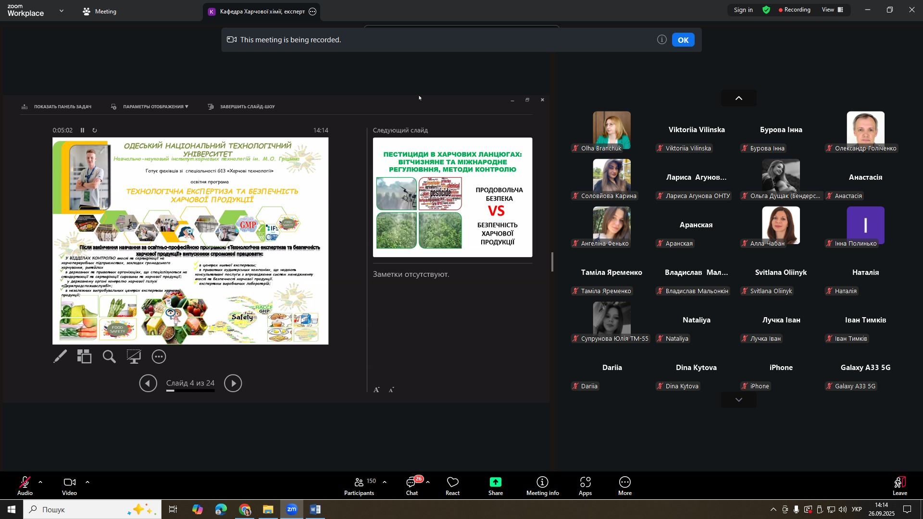Click the slide progress bar under Слайд 4

(x=190, y=391)
